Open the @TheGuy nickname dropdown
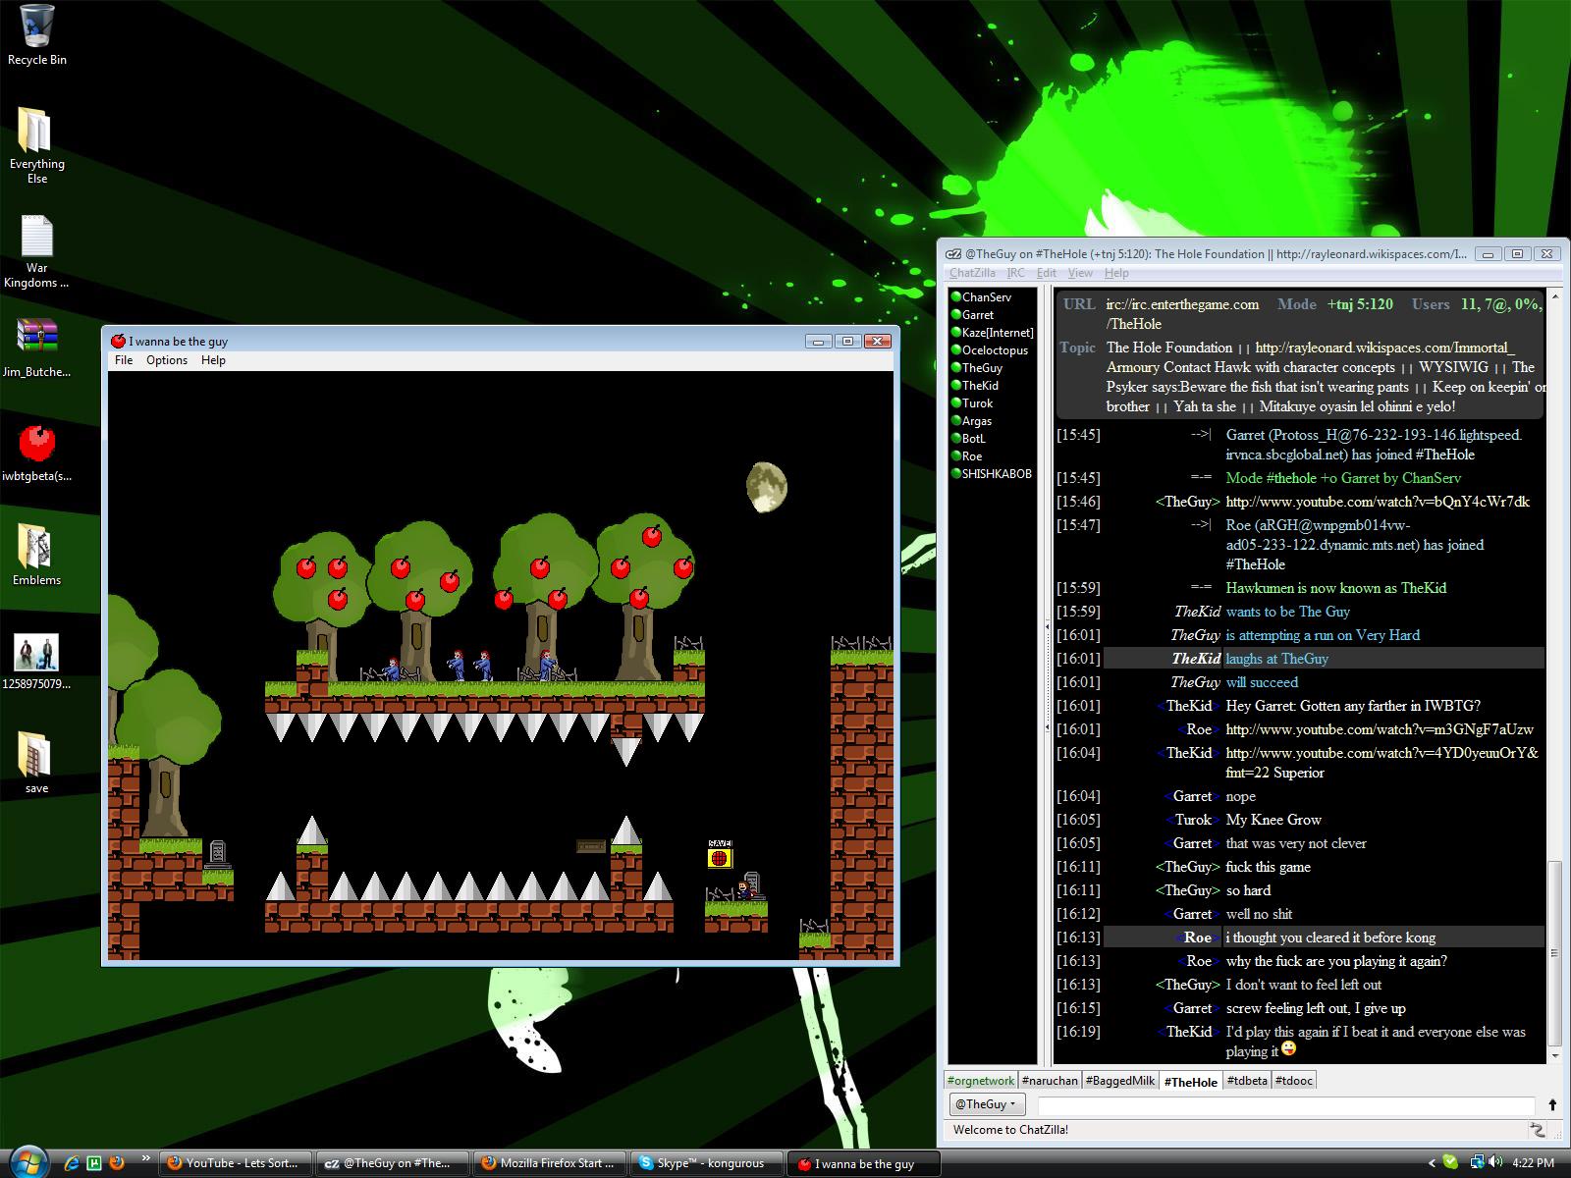 tap(987, 1104)
